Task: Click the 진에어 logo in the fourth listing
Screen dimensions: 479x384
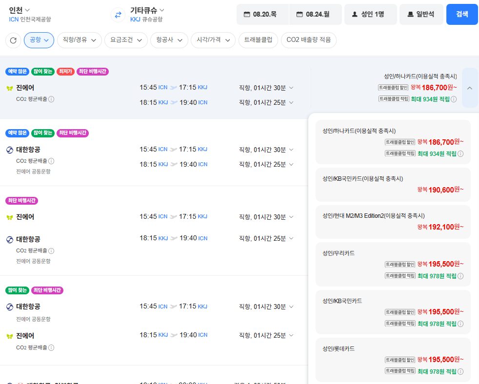Action: pos(10,336)
